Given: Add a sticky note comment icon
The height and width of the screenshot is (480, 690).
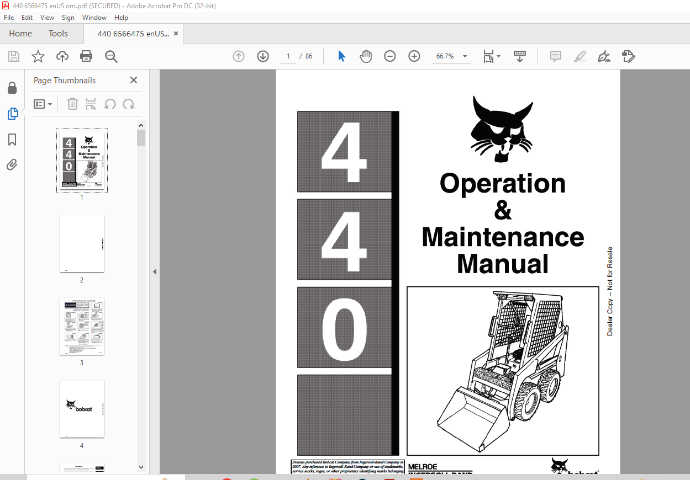Looking at the screenshot, I should click(x=556, y=56).
